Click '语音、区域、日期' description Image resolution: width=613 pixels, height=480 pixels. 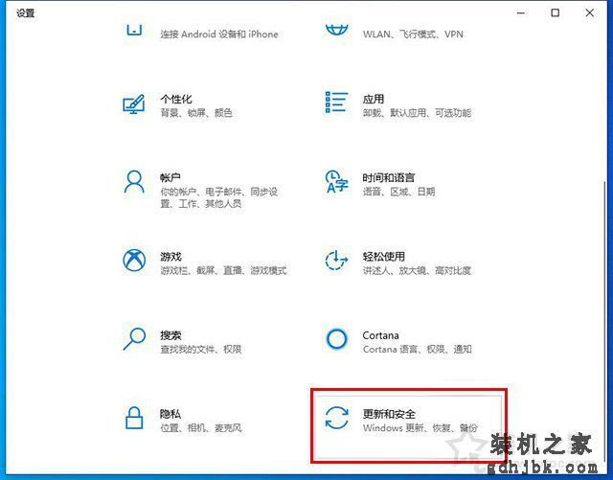tap(398, 192)
